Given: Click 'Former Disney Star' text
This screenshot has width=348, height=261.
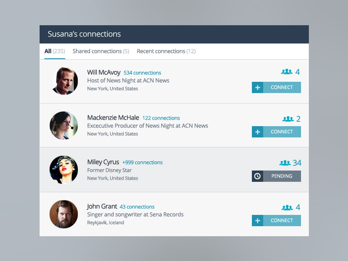Looking at the screenshot, I should tap(110, 170).
